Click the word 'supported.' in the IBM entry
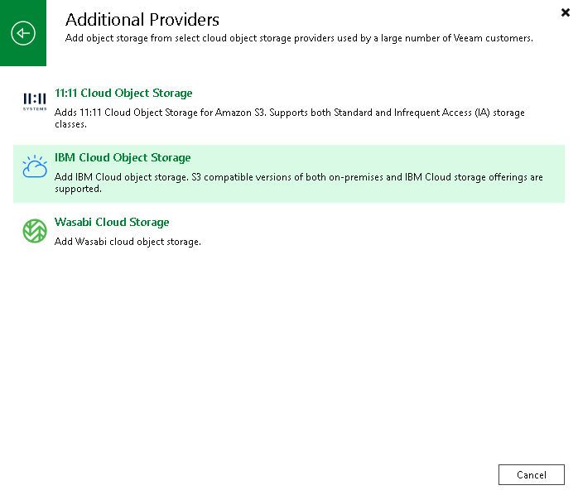 click(x=78, y=189)
